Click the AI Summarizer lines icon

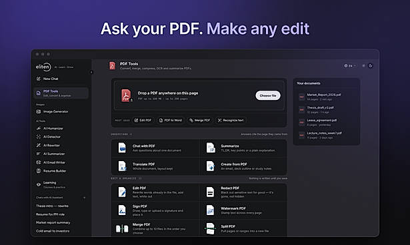39,154
